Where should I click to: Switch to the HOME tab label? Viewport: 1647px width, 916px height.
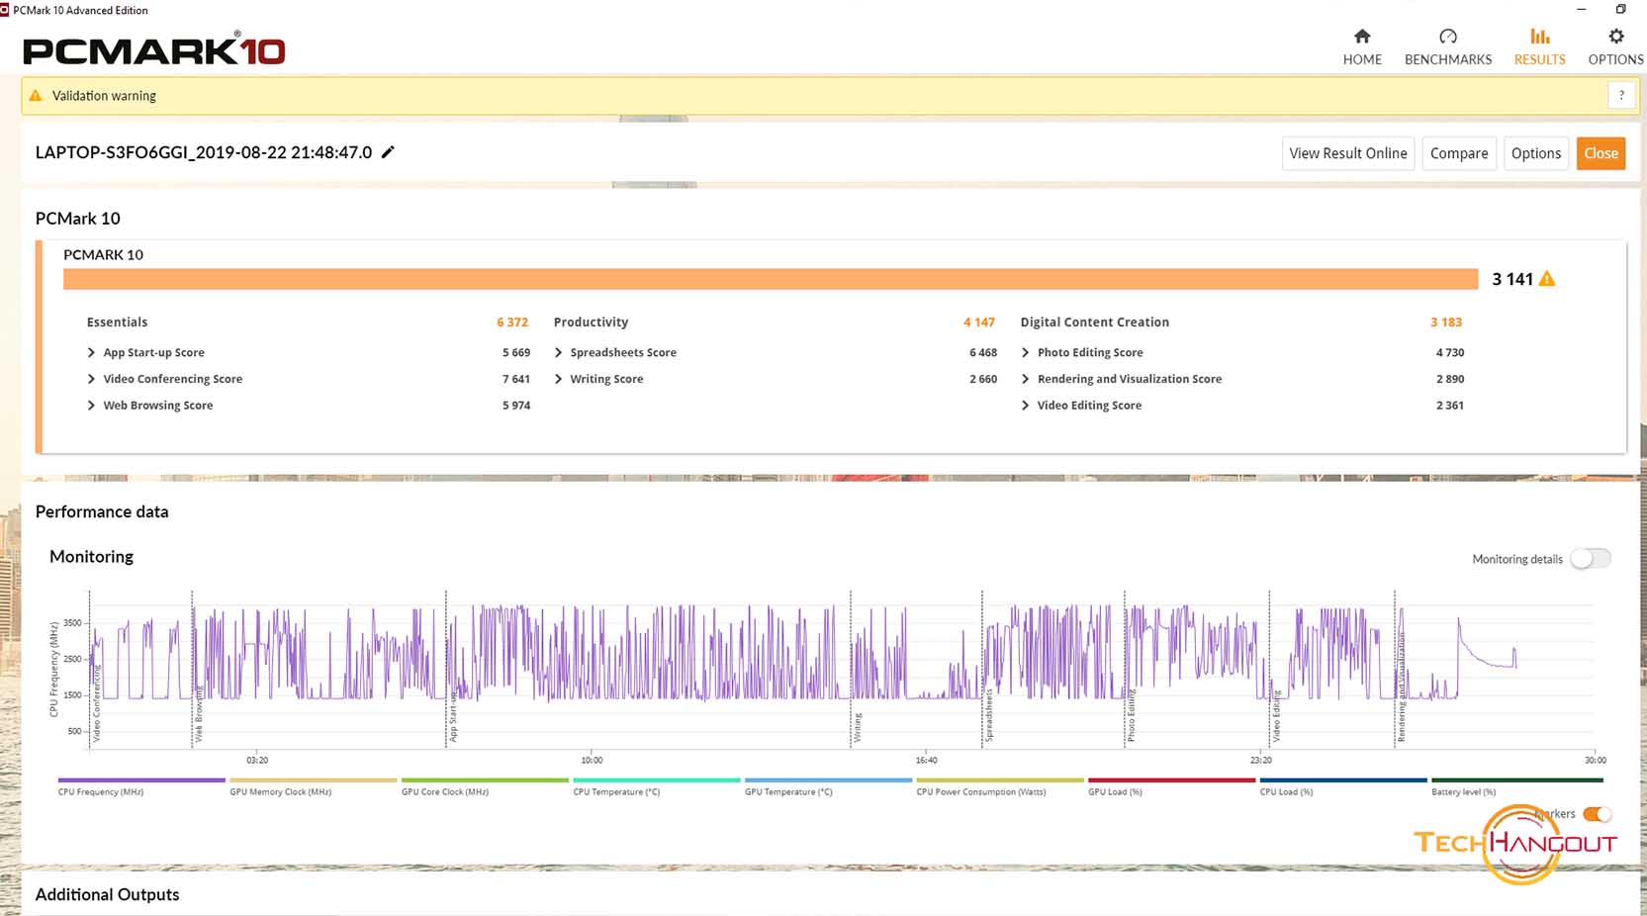(1362, 59)
